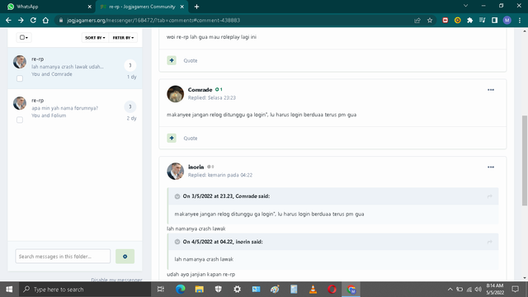
Task: Open options menu on Comrade's message
Action: (491, 90)
